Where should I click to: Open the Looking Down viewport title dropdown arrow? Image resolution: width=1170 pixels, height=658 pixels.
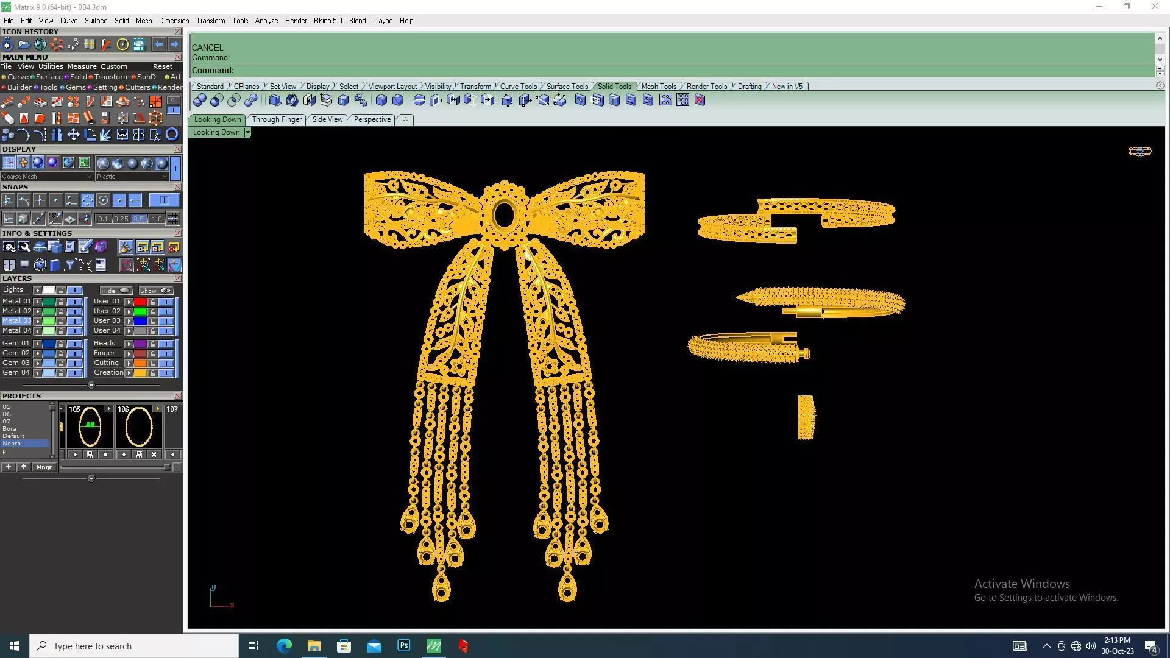click(x=247, y=132)
